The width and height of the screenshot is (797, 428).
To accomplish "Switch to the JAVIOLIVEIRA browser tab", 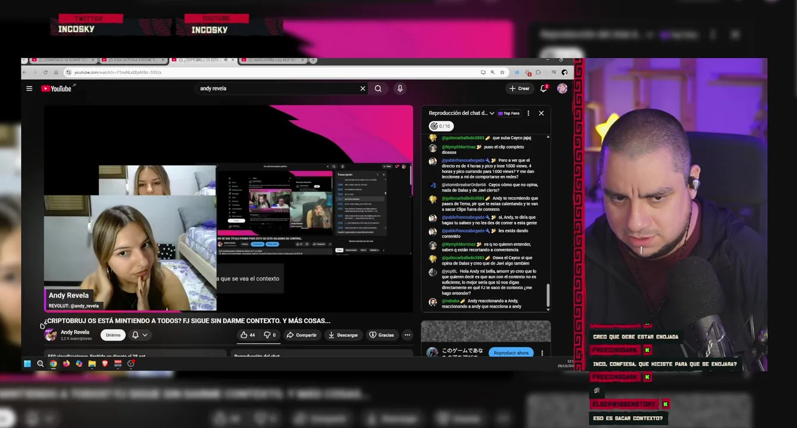I will (x=273, y=60).
